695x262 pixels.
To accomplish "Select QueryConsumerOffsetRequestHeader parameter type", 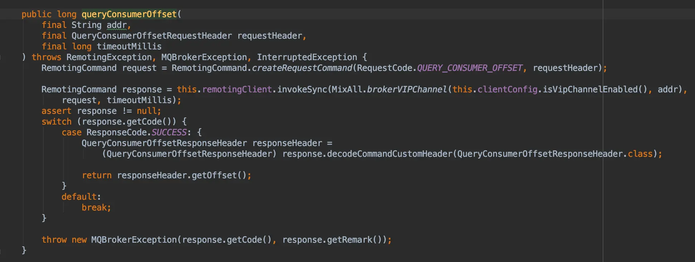I will (152, 36).
